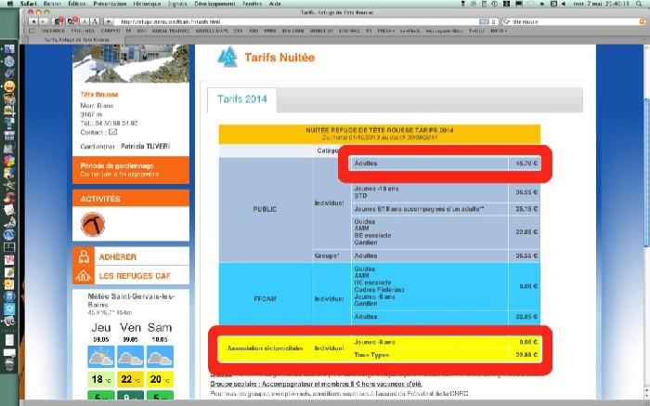Click the blue mountain logo beside Tarifs Nuitée
The image size is (650, 406).
click(227, 57)
